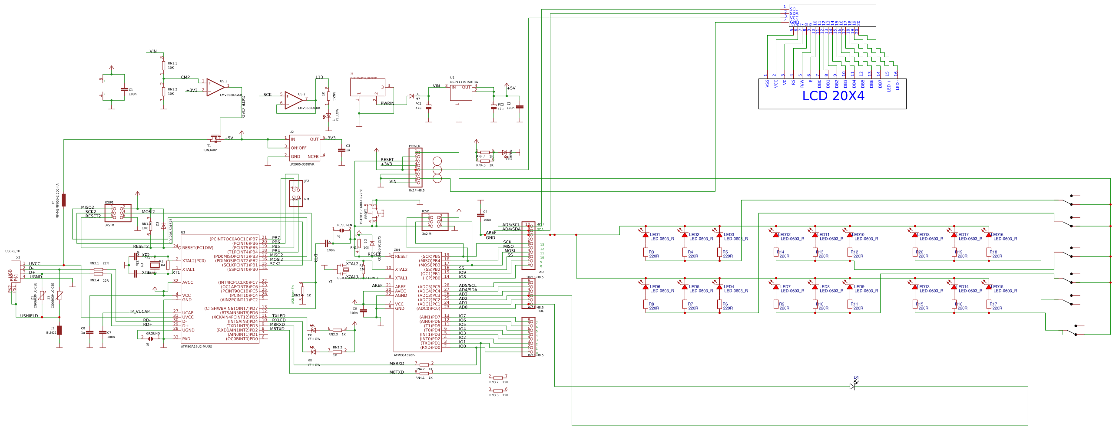Select the C1 100n capacitor

click(124, 90)
